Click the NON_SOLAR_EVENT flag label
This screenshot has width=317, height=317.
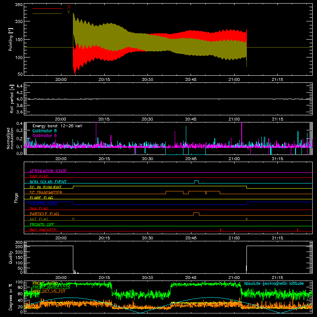(x=48, y=182)
